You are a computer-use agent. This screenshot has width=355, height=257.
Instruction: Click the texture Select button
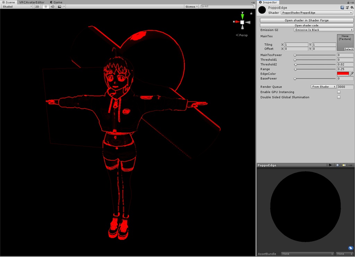click(x=349, y=49)
